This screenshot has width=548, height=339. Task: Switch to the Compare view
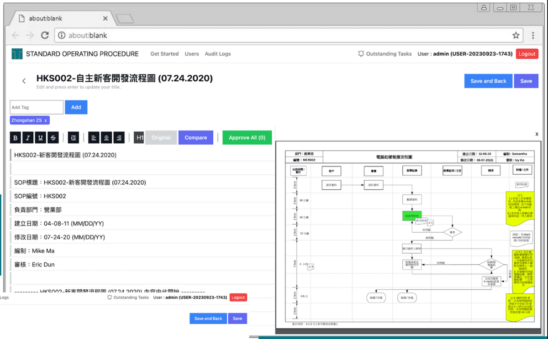(x=196, y=138)
